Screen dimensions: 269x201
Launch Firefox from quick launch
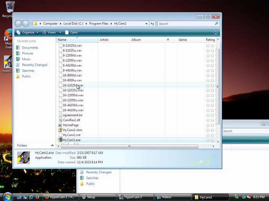(37, 197)
